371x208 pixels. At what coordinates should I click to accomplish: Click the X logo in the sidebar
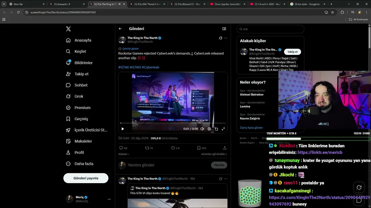(x=68, y=29)
